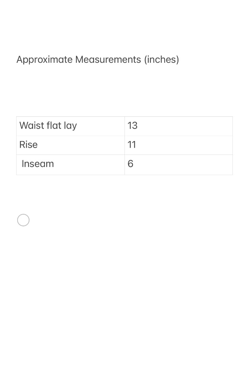Select the inseam value 6
Image resolution: width=249 pixels, height=372 pixels.
(131, 164)
